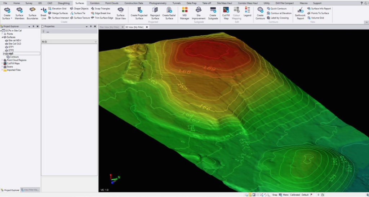Screen dimensions: 369x197
Task: Click Site Improvement command
Action: pos(199,13)
